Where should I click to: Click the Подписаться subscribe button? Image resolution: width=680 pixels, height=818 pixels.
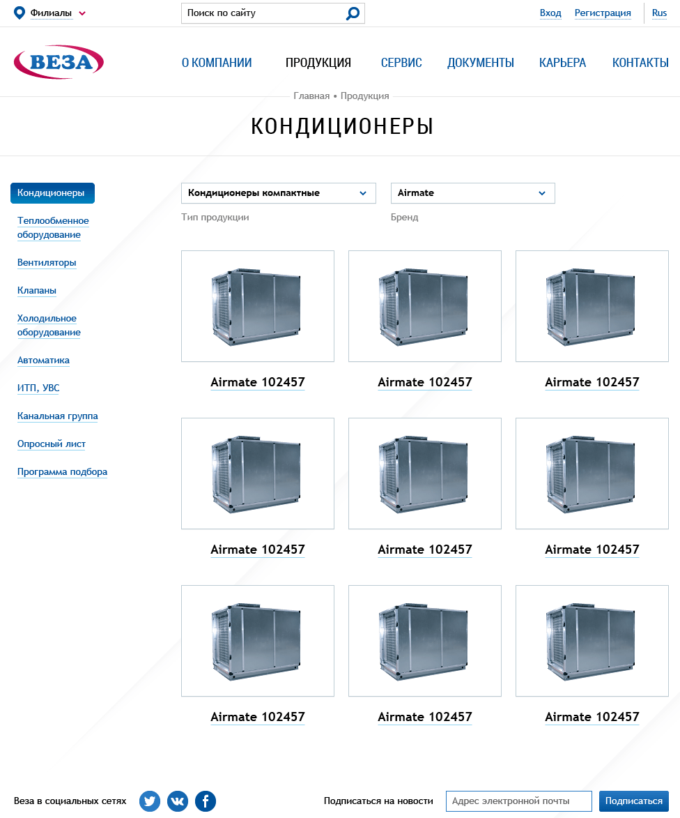pyautogui.click(x=633, y=801)
